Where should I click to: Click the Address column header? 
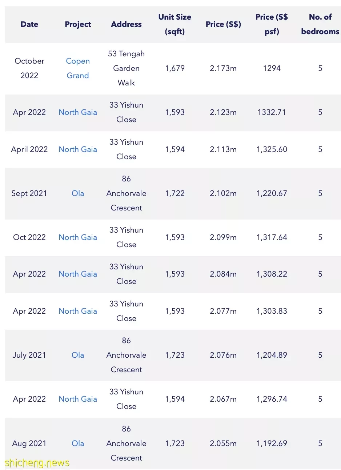127,24
